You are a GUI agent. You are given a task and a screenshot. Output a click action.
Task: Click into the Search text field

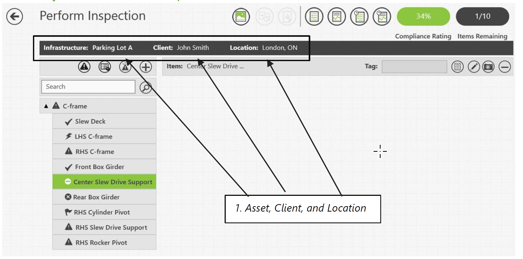pos(88,87)
